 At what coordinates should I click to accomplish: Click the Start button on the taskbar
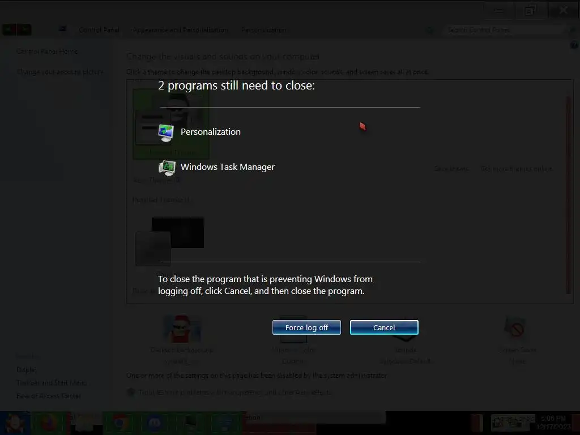click(x=14, y=423)
